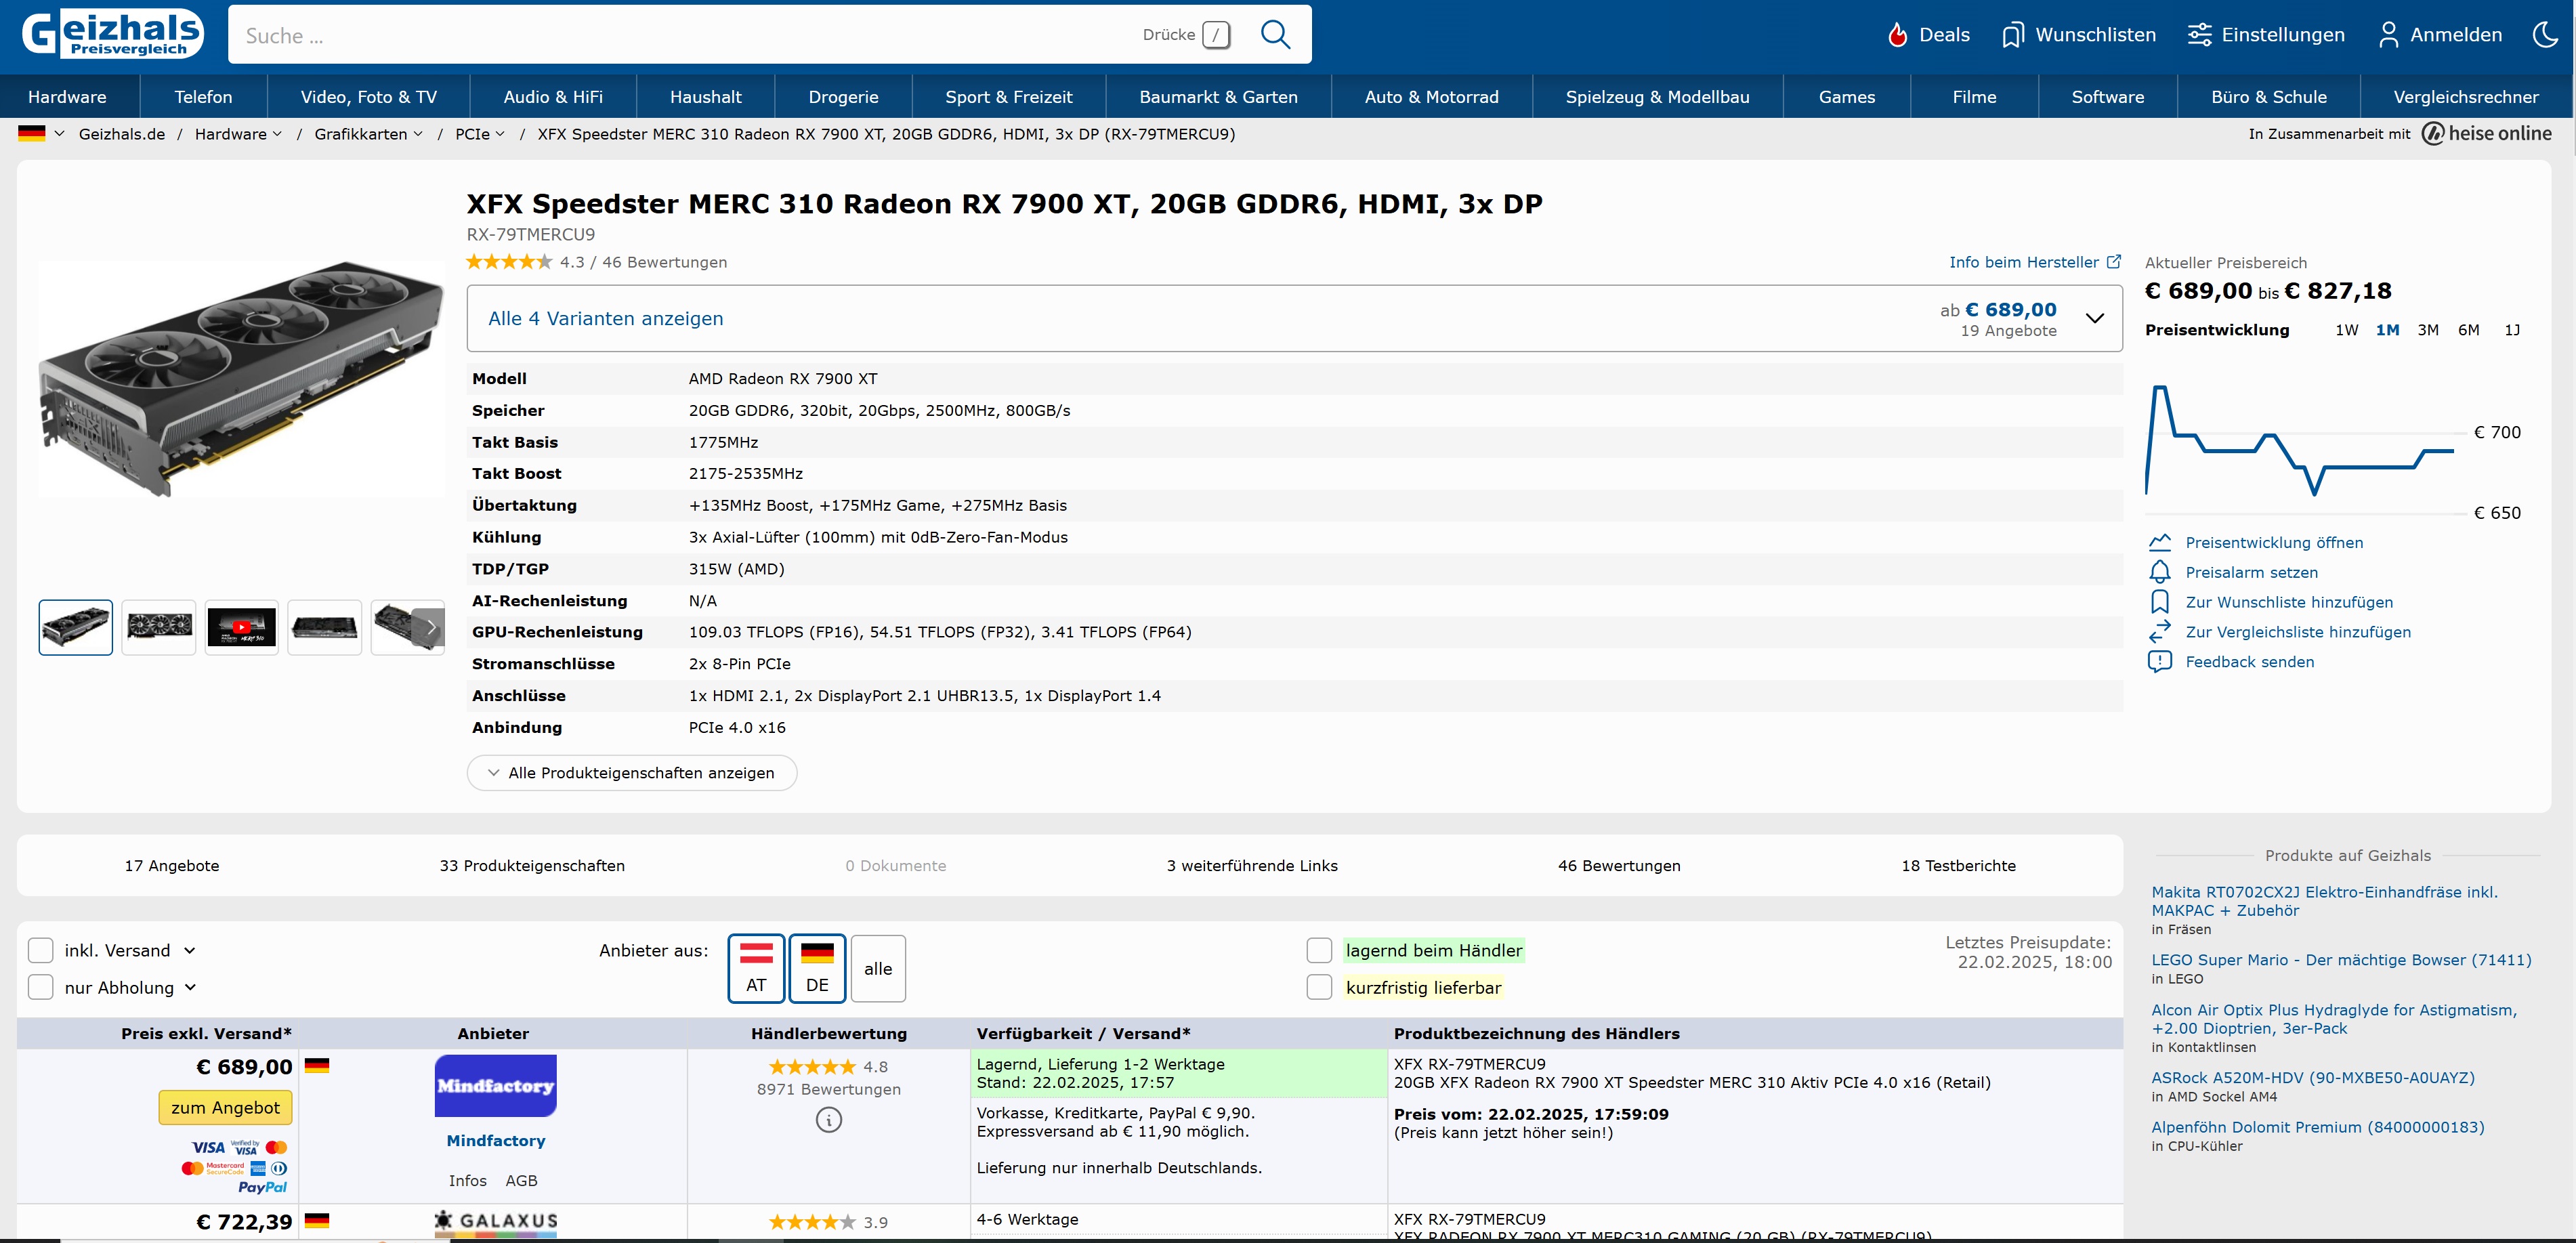Viewport: 2576px width, 1243px height.
Task: Open Video, Foto & TV menu
Action: 369,97
